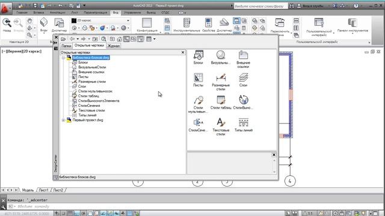Switch to the Журнал DesignCenter tab
This screenshot has height=216, width=385.
[x=114, y=46]
